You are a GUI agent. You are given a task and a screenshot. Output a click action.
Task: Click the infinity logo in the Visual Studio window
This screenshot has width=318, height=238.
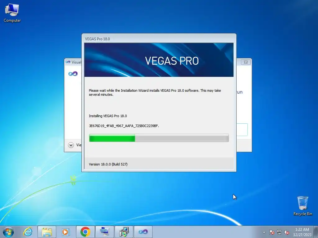coord(73,74)
